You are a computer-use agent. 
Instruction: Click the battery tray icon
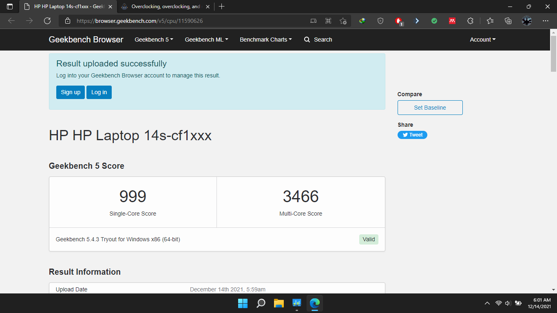point(518,303)
